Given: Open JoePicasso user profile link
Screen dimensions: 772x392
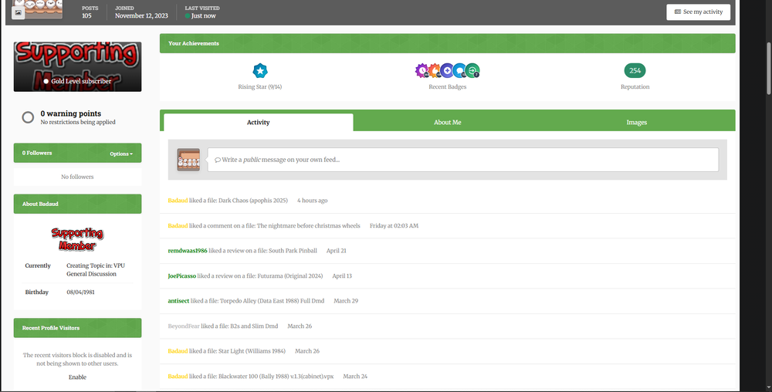Looking at the screenshot, I should click(x=181, y=276).
